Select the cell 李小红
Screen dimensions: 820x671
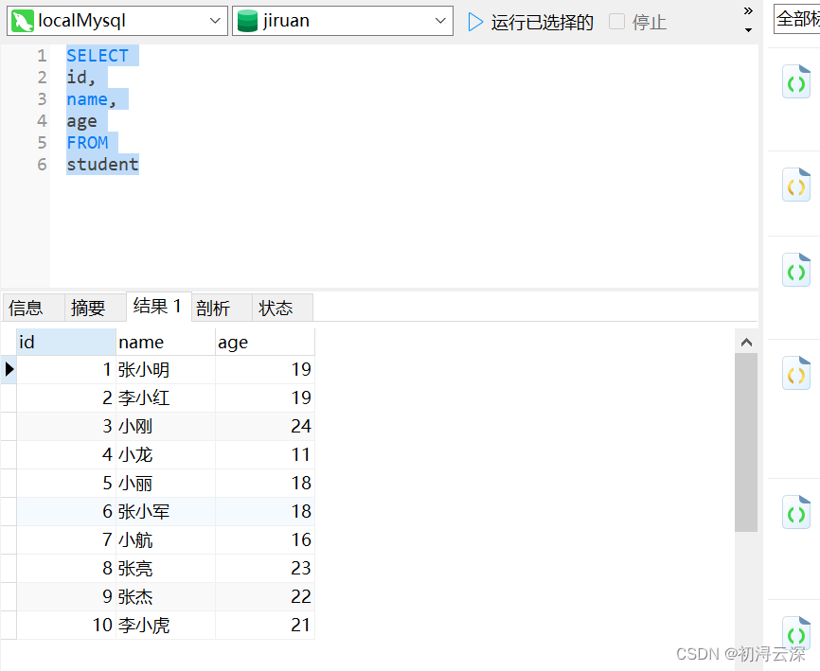coord(166,398)
